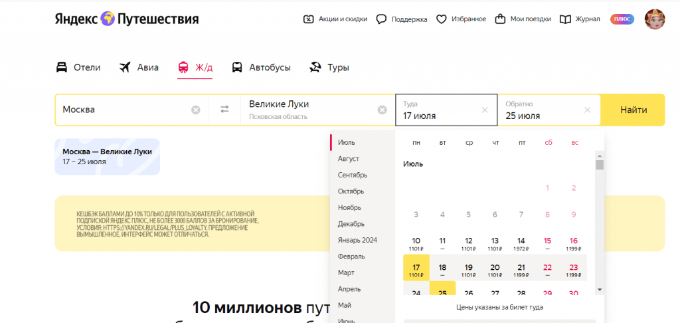
Task: Click the Yandex Travel logo
Action: pyautogui.click(x=127, y=19)
